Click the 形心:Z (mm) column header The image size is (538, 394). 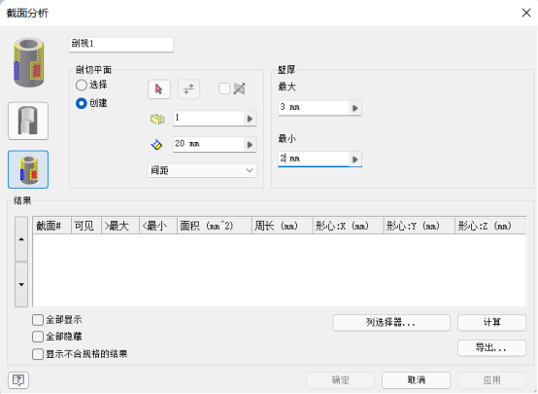click(490, 226)
